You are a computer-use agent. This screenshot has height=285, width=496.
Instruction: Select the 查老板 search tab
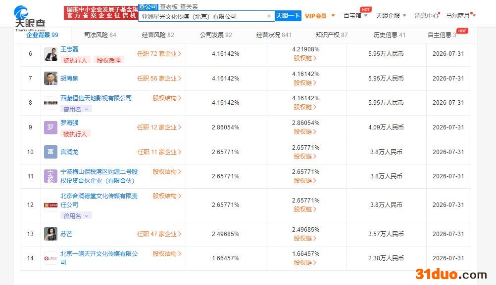point(169,6)
